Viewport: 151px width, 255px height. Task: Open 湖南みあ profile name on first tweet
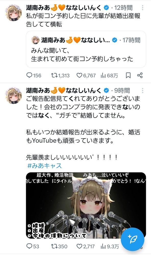(38, 8)
